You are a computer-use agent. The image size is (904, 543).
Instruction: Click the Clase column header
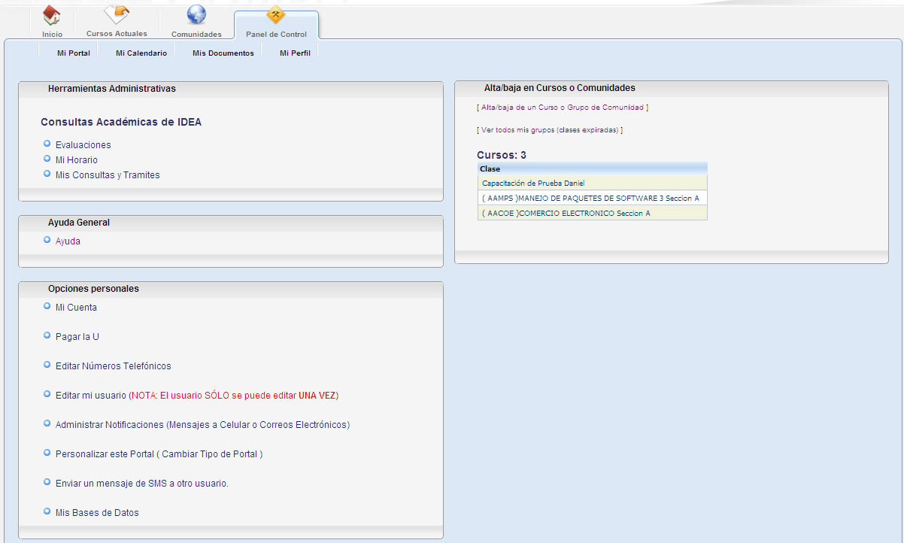click(593, 169)
